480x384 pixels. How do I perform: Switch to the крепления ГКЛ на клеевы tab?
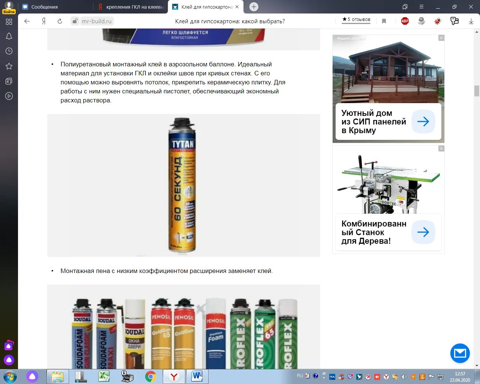(130, 7)
